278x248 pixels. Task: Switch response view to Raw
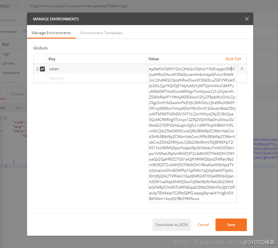[19, 108]
